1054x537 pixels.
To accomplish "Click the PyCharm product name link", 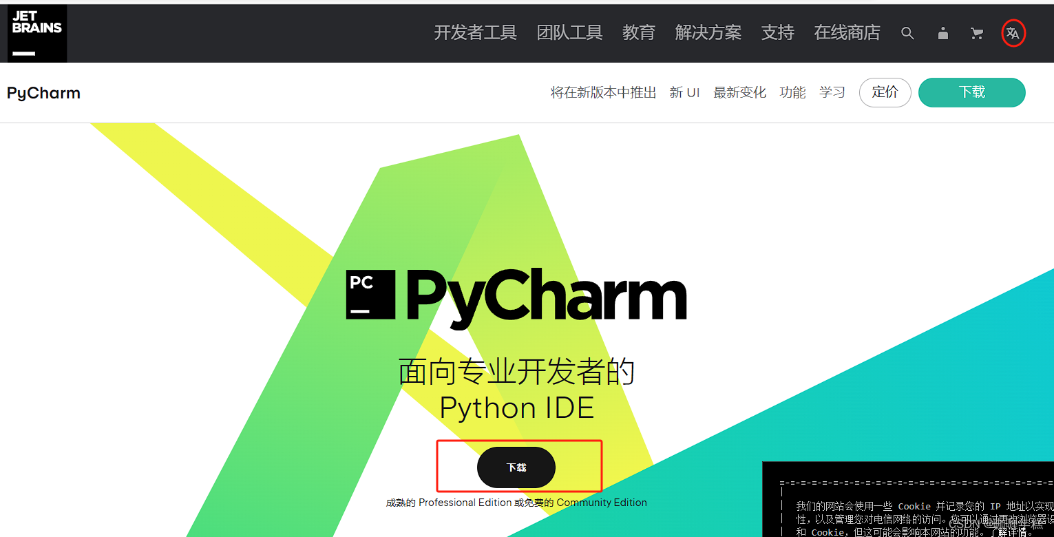I will [x=43, y=93].
